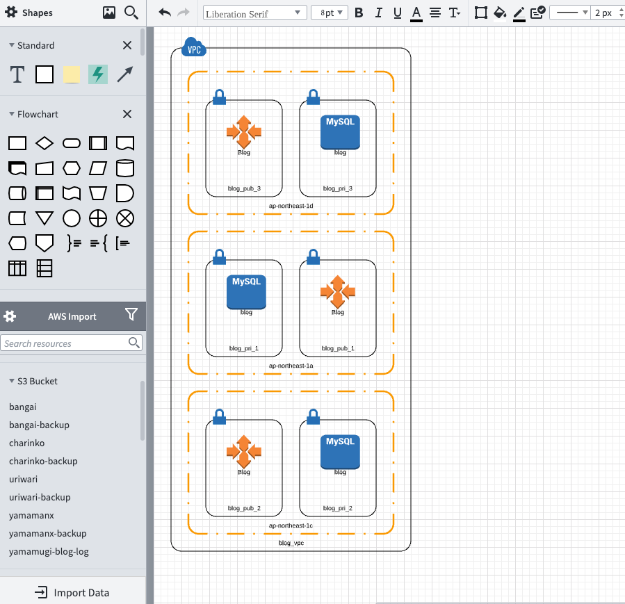This screenshot has width=625, height=604.
Task: Select the MySQL instance in blog_pri_3
Action: (340, 132)
